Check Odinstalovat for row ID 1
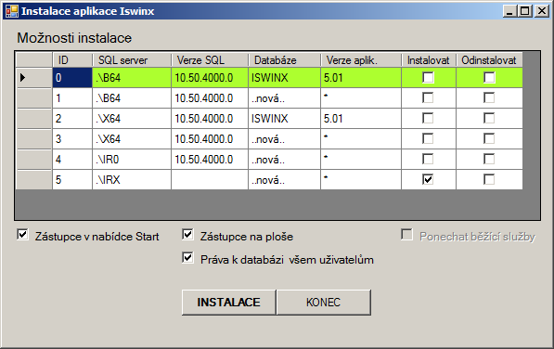This screenshot has height=349, width=554. [x=489, y=97]
